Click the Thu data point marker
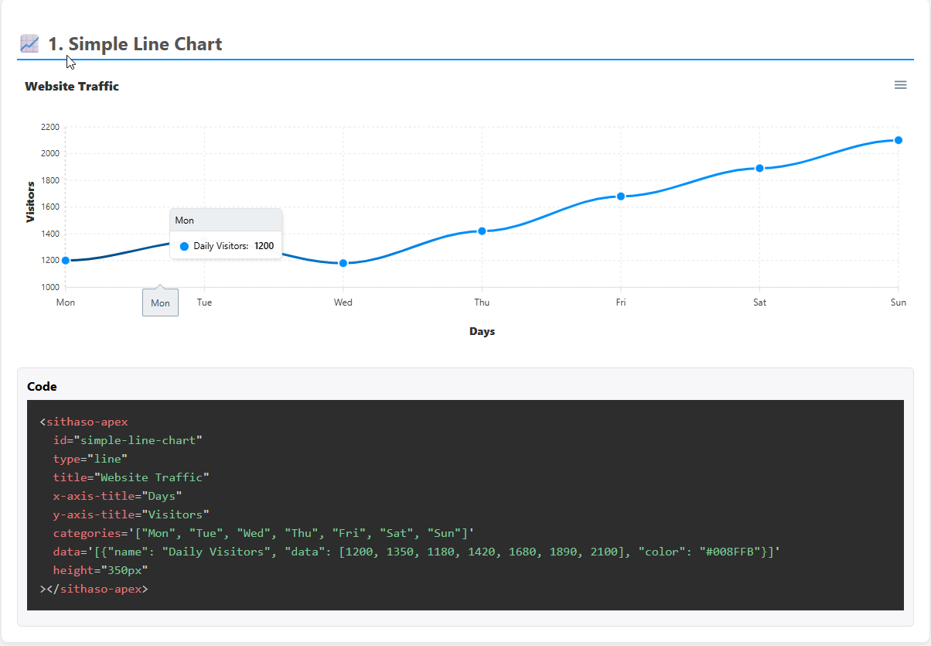 (x=482, y=231)
